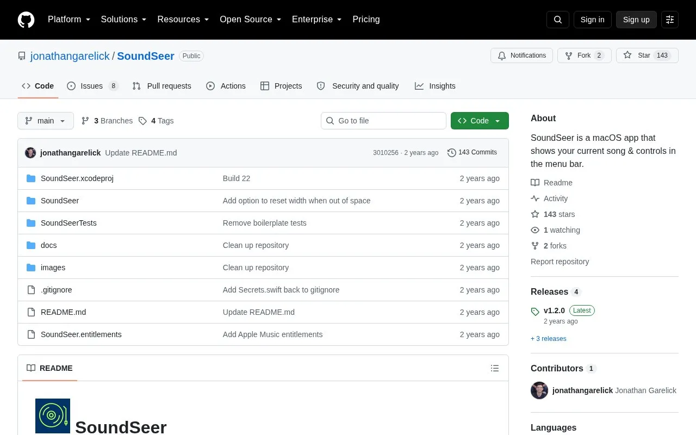This screenshot has width=696, height=435.
Task: Open the Notifications bell button
Action: pyautogui.click(x=522, y=55)
